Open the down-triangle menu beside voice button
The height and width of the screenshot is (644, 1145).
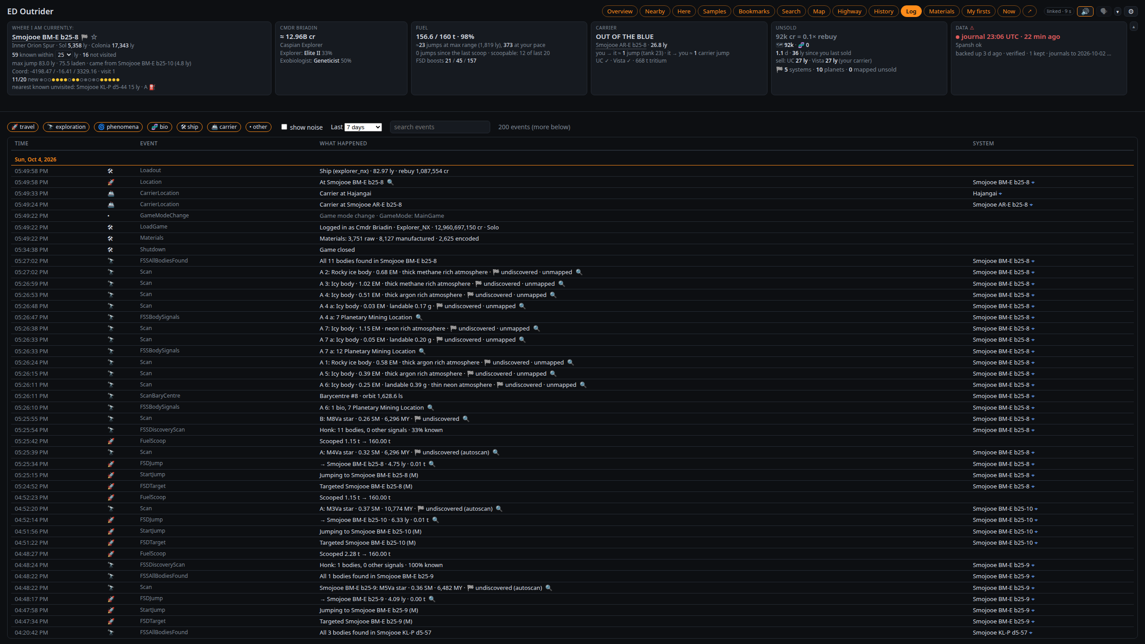pyautogui.click(x=1117, y=12)
